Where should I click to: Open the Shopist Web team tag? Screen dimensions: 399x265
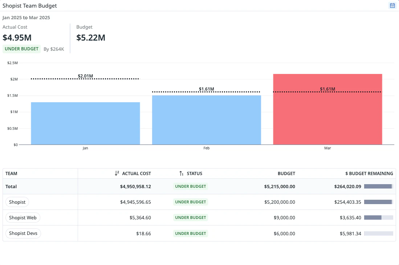[23, 218]
